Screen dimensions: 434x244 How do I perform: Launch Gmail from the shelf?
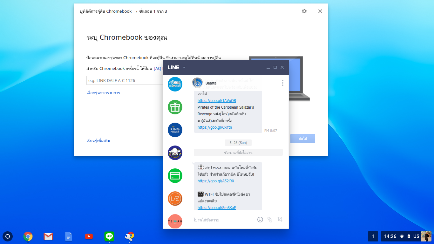[48, 236]
